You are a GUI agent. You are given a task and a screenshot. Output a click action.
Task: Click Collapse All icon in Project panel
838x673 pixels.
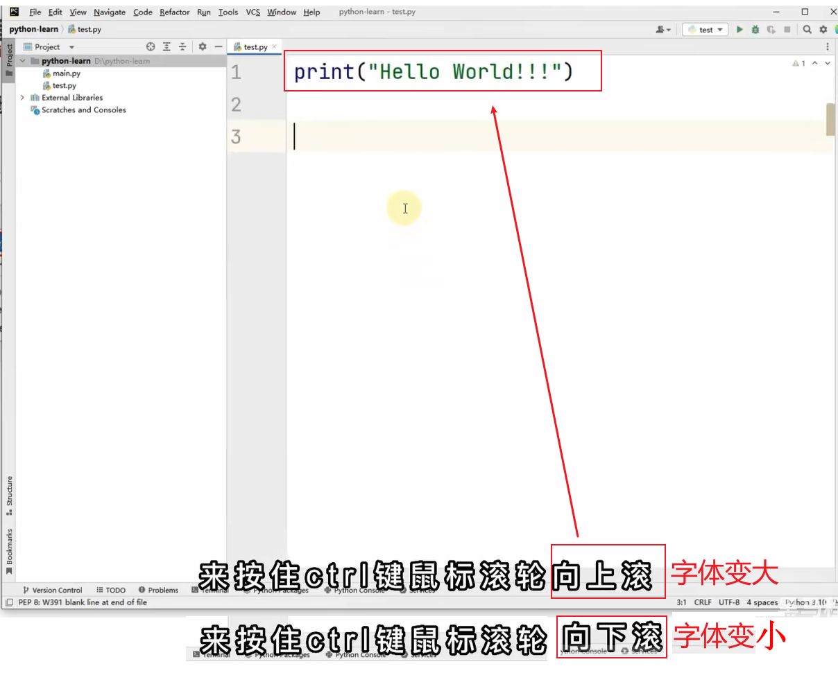[x=182, y=46]
